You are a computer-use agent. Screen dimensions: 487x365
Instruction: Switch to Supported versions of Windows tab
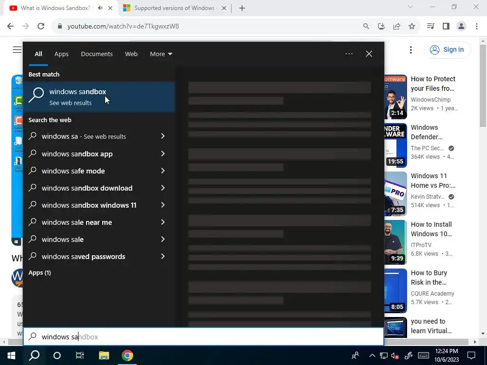[x=174, y=8]
